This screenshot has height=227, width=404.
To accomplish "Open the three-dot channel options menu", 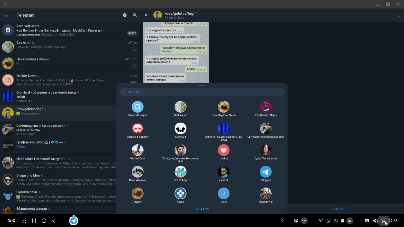I will [399, 15].
